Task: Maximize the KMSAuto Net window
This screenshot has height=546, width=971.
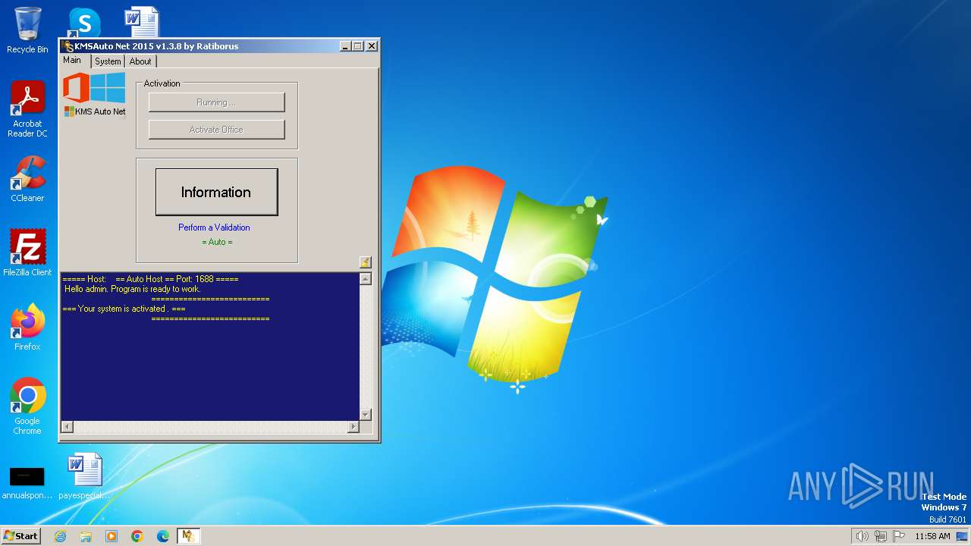Action: [358, 46]
